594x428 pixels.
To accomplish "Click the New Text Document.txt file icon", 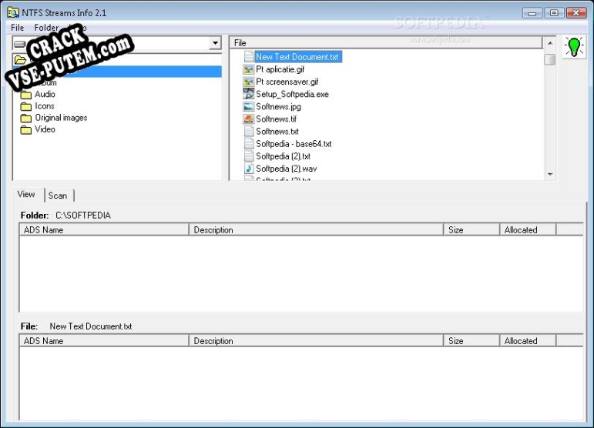I will 249,57.
